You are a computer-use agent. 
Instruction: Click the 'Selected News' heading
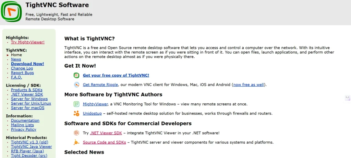click(x=84, y=152)
